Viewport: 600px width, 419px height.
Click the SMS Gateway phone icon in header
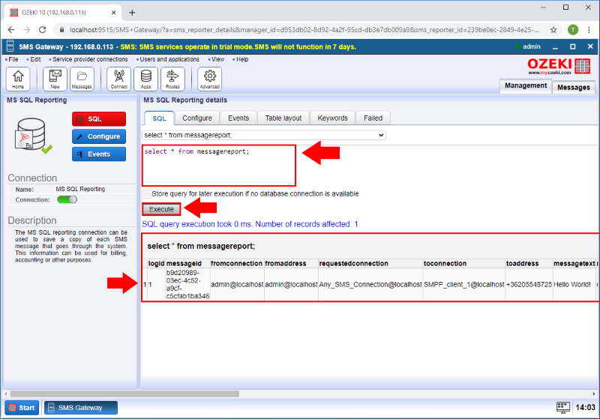10,46
